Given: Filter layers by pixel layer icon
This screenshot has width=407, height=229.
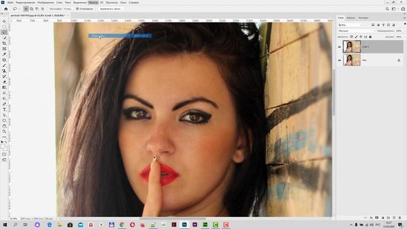Looking at the screenshot, I should pyautogui.click(x=373, y=25).
